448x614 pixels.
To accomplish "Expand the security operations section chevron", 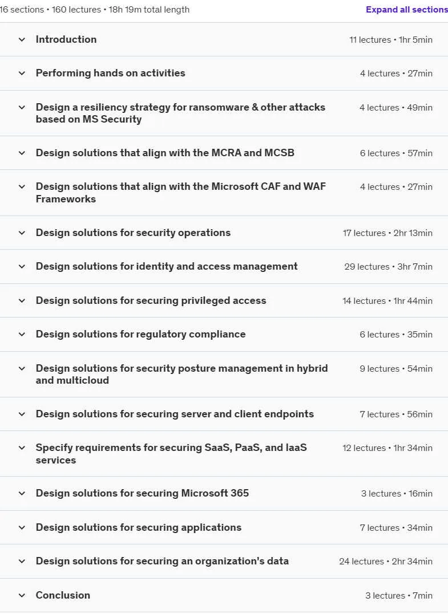I will pos(22,233).
